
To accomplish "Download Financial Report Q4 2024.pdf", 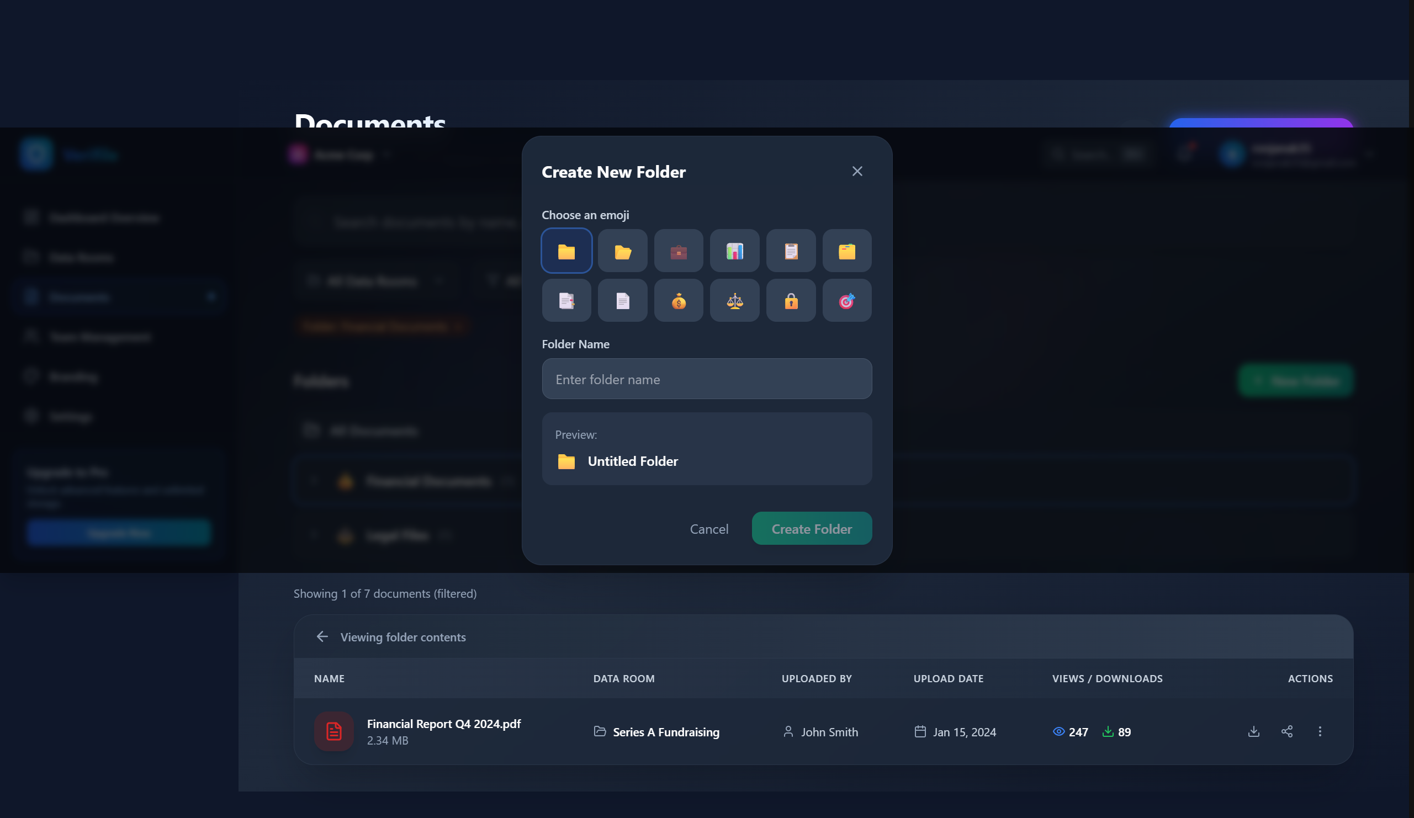I will (1253, 731).
